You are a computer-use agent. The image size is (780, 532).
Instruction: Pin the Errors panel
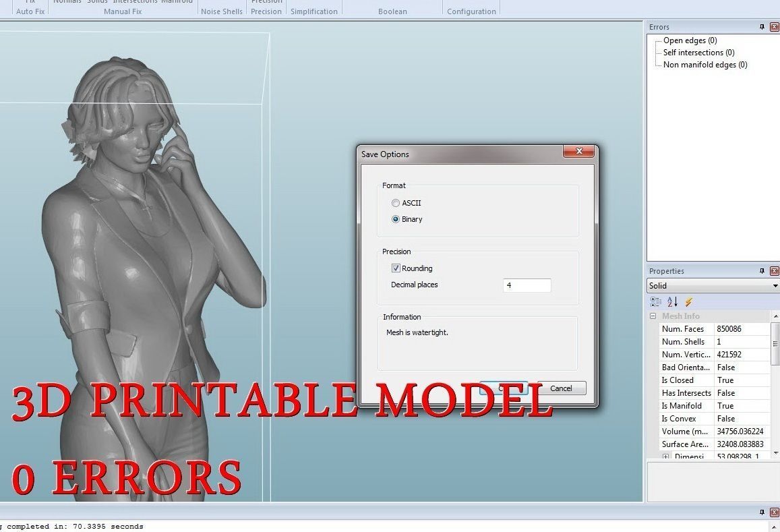(x=762, y=27)
